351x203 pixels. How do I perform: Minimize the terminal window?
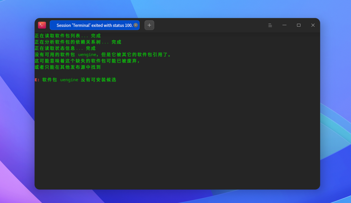pos(284,25)
